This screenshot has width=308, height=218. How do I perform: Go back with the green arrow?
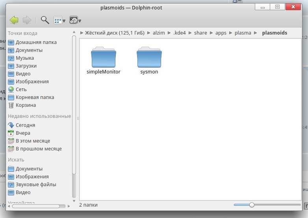click(14, 20)
